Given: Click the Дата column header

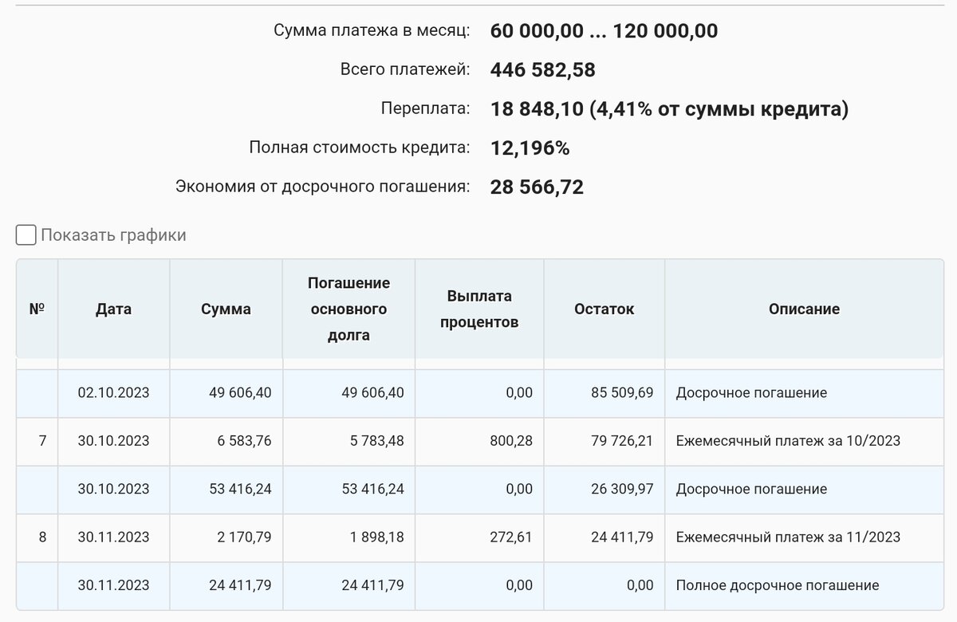Looking at the screenshot, I should click(x=113, y=309).
